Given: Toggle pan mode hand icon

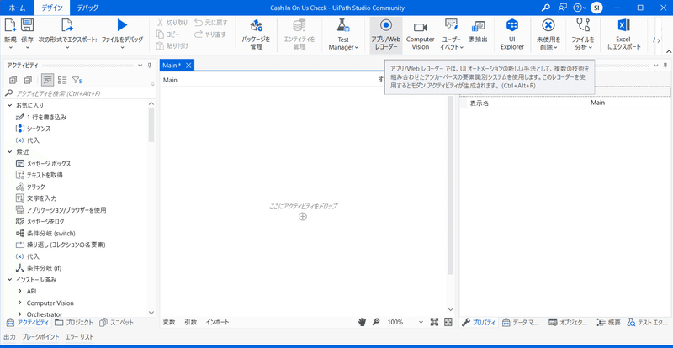Looking at the screenshot, I should tap(363, 322).
